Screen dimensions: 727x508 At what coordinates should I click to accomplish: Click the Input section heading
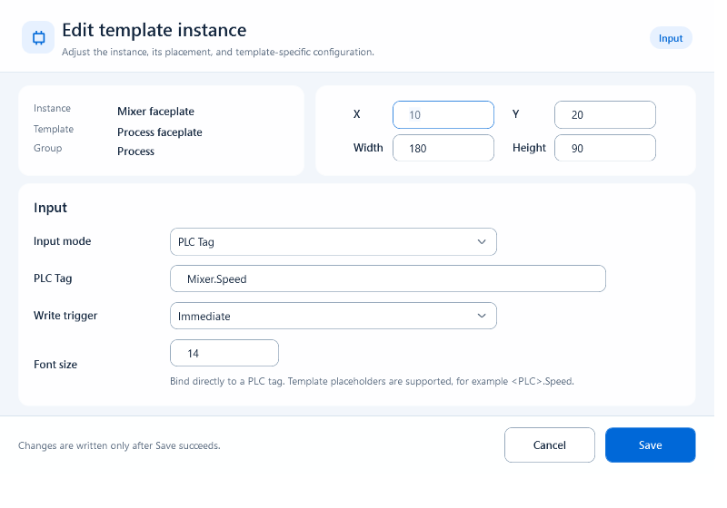coord(50,208)
